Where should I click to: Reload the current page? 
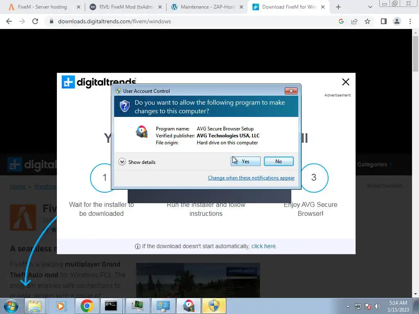pos(35,21)
